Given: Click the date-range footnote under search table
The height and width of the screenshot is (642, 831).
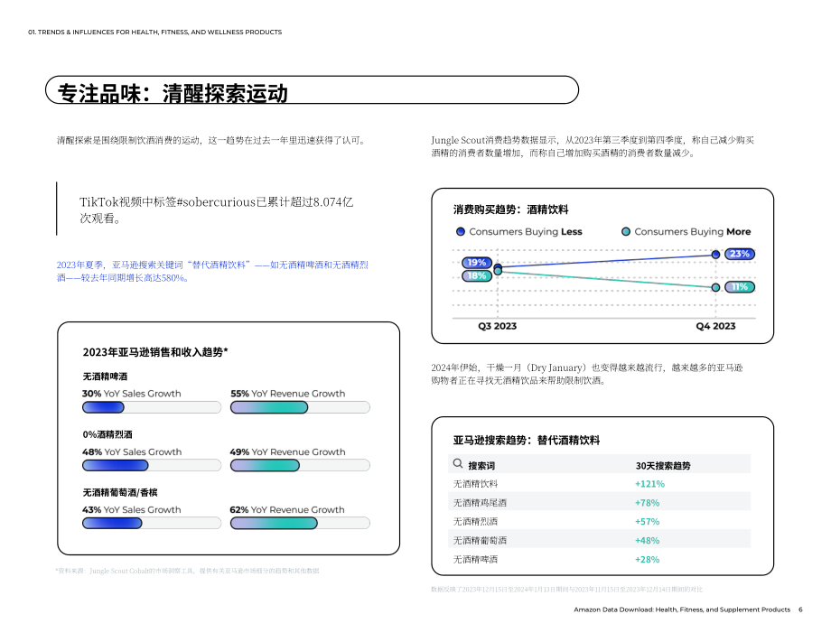Looking at the screenshot, I should (x=566, y=590).
